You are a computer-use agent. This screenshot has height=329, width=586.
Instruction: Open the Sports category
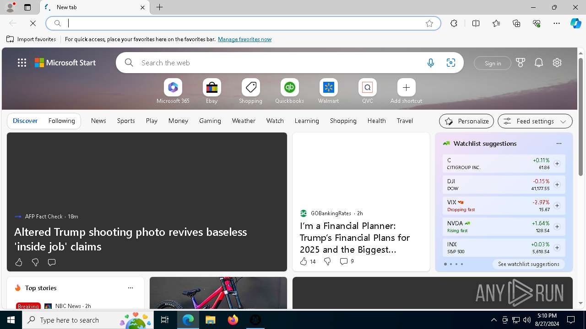coord(126,121)
